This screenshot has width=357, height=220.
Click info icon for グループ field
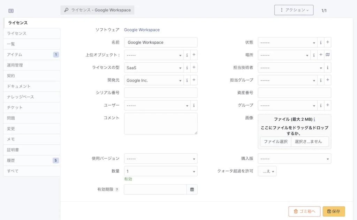click(x=321, y=105)
